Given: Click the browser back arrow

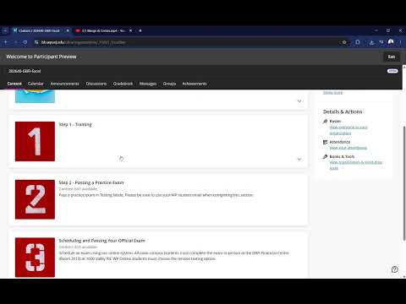Looking at the screenshot, I should [6, 42].
